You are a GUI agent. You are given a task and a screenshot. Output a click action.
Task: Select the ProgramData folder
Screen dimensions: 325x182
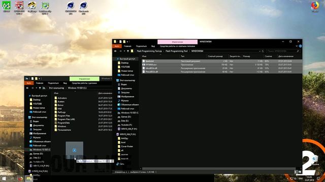(62, 123)
